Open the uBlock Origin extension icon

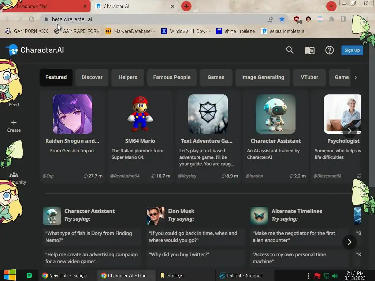pyautogui.click(x=297, y=19)
